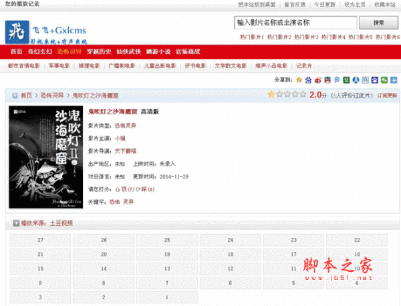
Task: Open the 记录片 subcategory
Action: coord(304,65)
